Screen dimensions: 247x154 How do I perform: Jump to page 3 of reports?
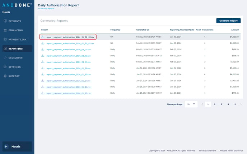tap(222, 104)
